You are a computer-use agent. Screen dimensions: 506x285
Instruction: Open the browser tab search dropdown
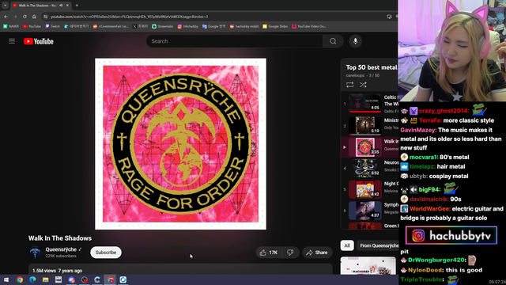[6, 6]
